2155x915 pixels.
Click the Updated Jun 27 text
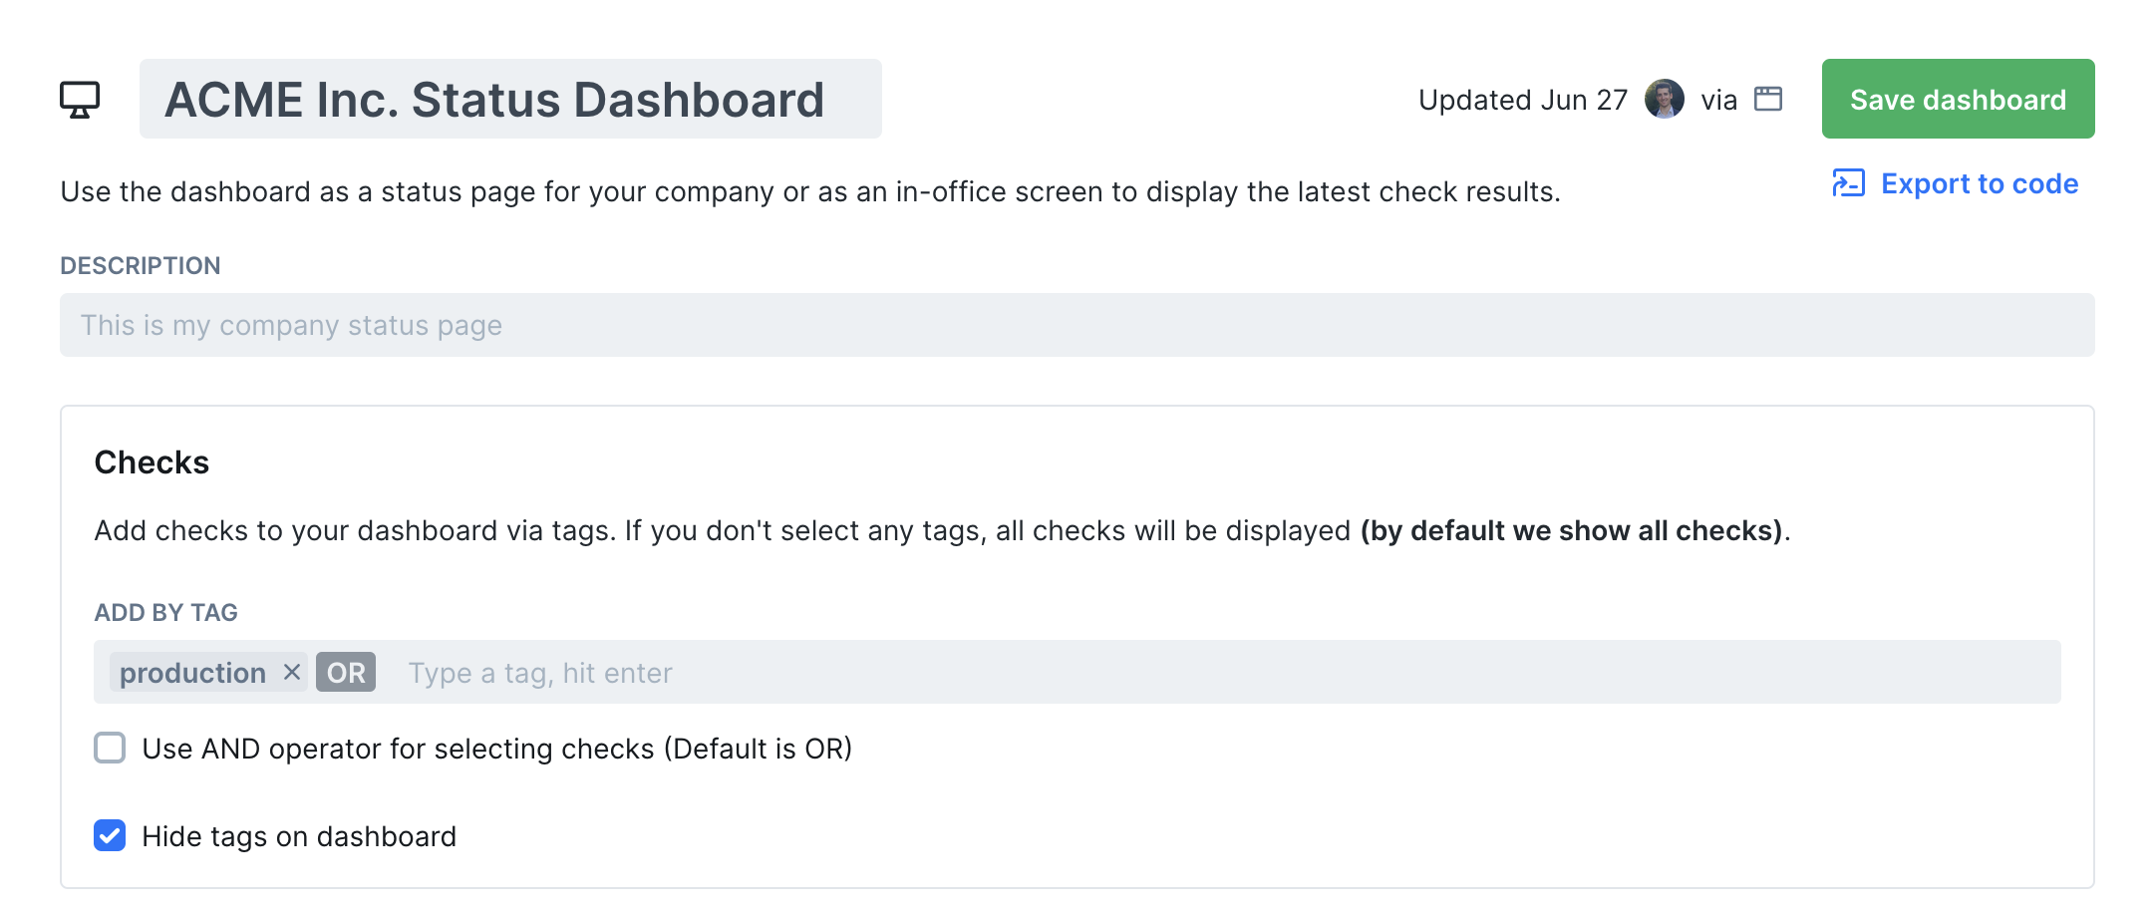coord(1523,100)
